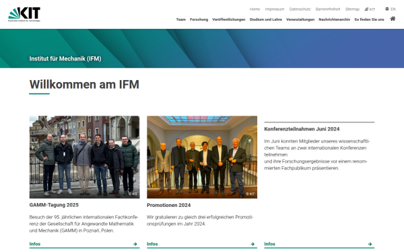Click the text starting 'Wir gratulieren zu gleich'
404x252 pixels.
[x=200, y=220]
